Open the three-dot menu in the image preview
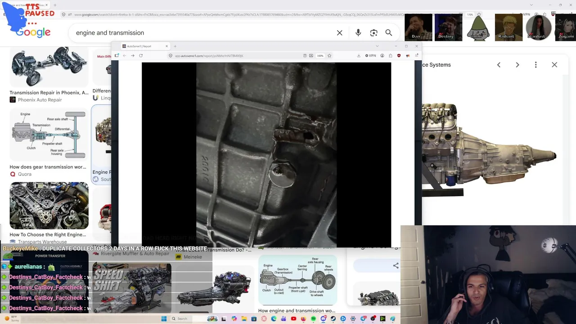576x324 pixels. pyautogui.click(x=535, y=65)
